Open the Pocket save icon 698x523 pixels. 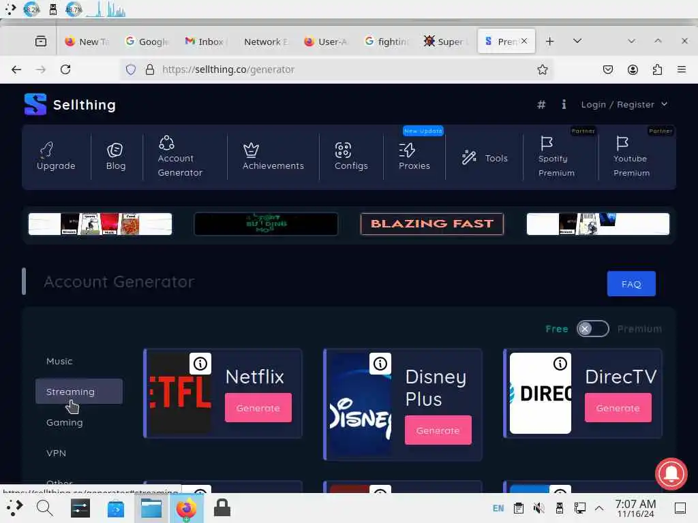pos(607,70)
